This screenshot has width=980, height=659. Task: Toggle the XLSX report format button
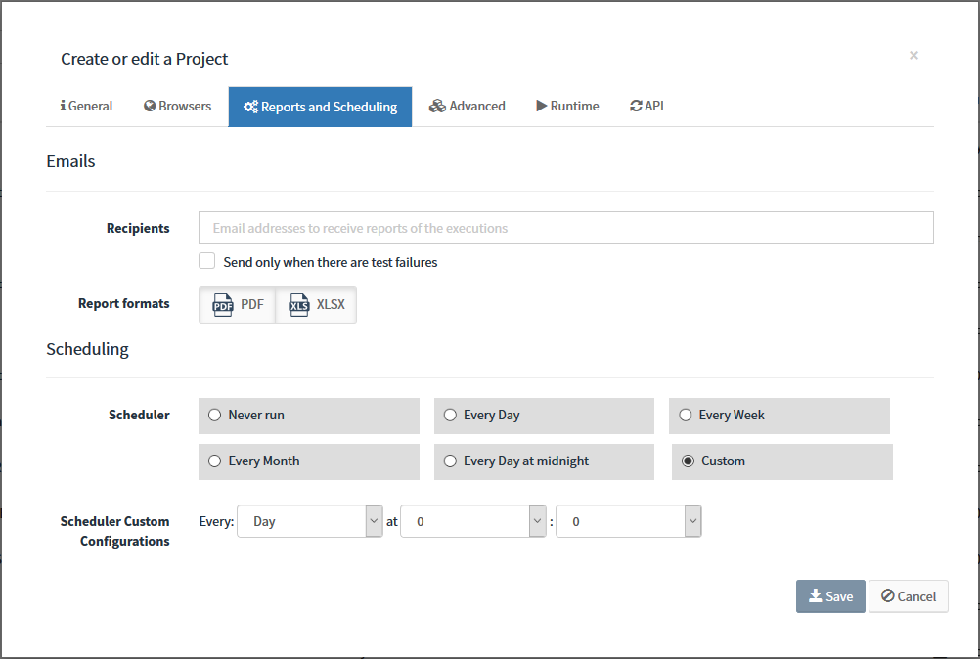316,305
